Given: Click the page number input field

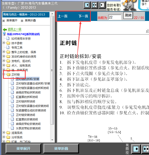Looking at the screenshot, I should pos(115,17).
